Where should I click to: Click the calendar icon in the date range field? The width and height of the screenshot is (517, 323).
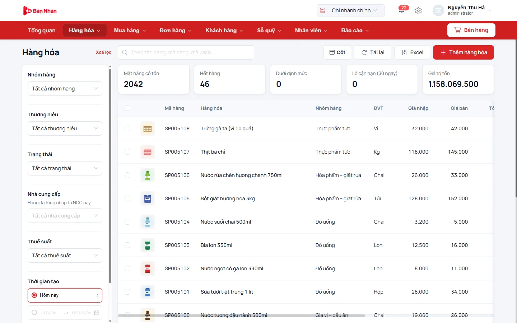[x=97, y=313]
